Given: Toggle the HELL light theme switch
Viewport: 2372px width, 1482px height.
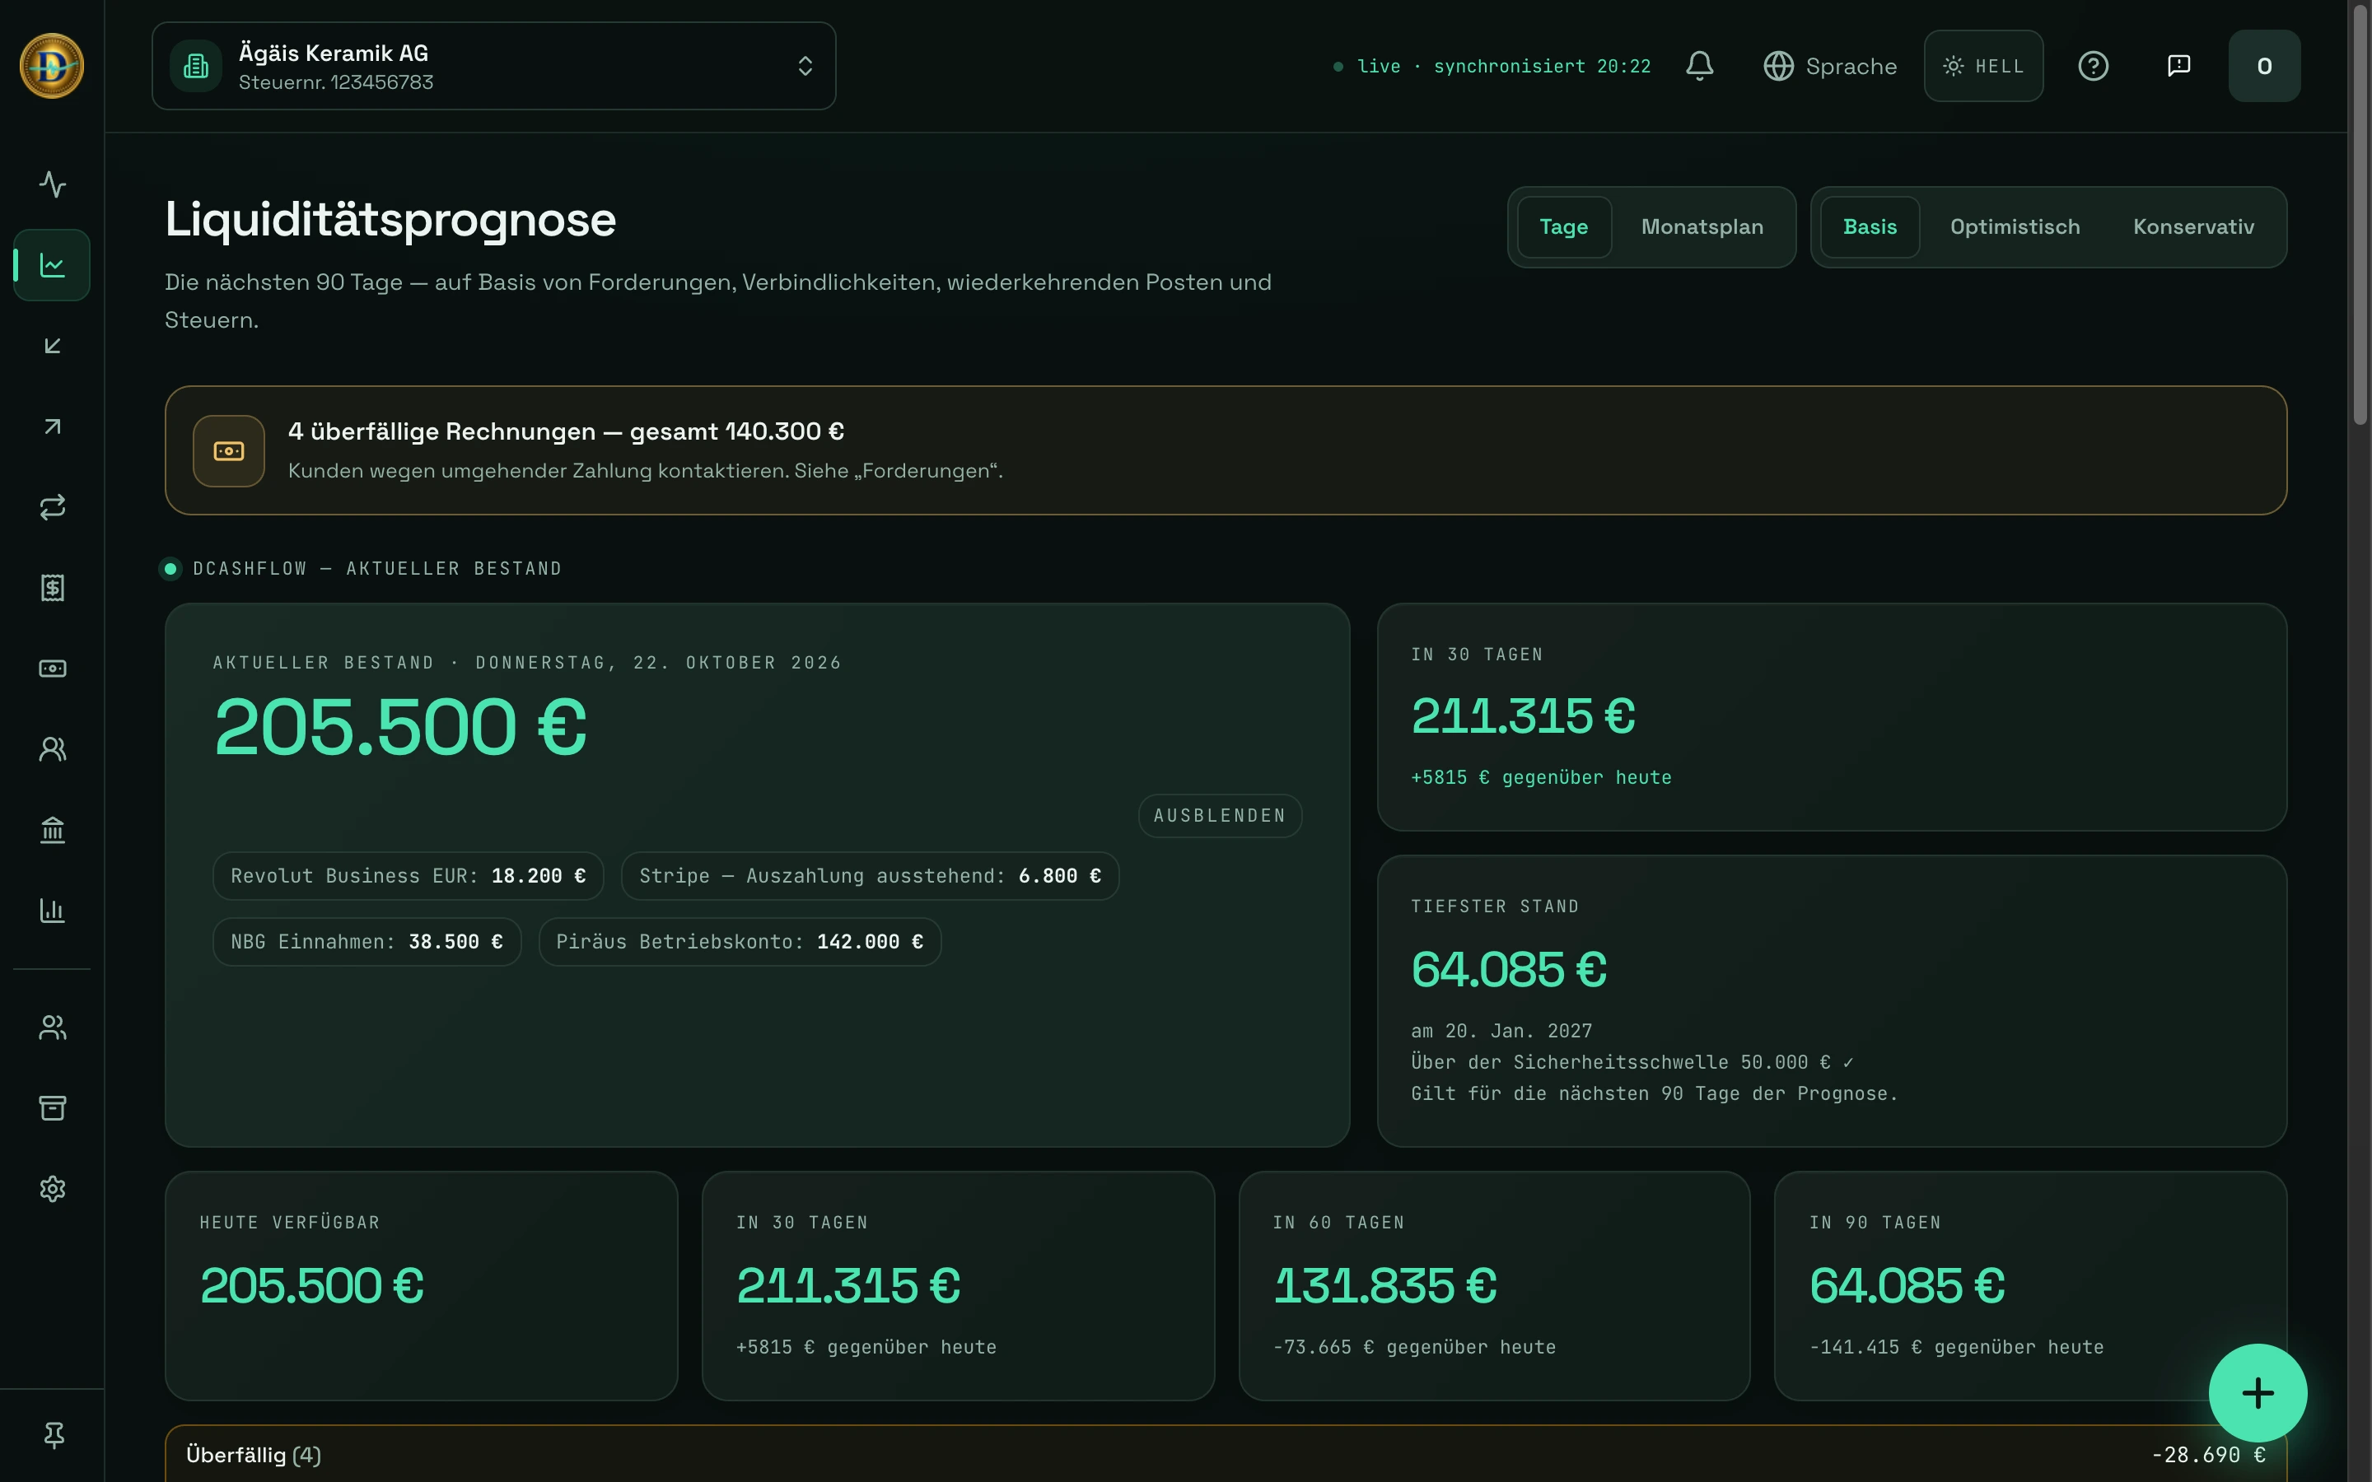Looking at the screenshot, I should tap(1983, 66).
